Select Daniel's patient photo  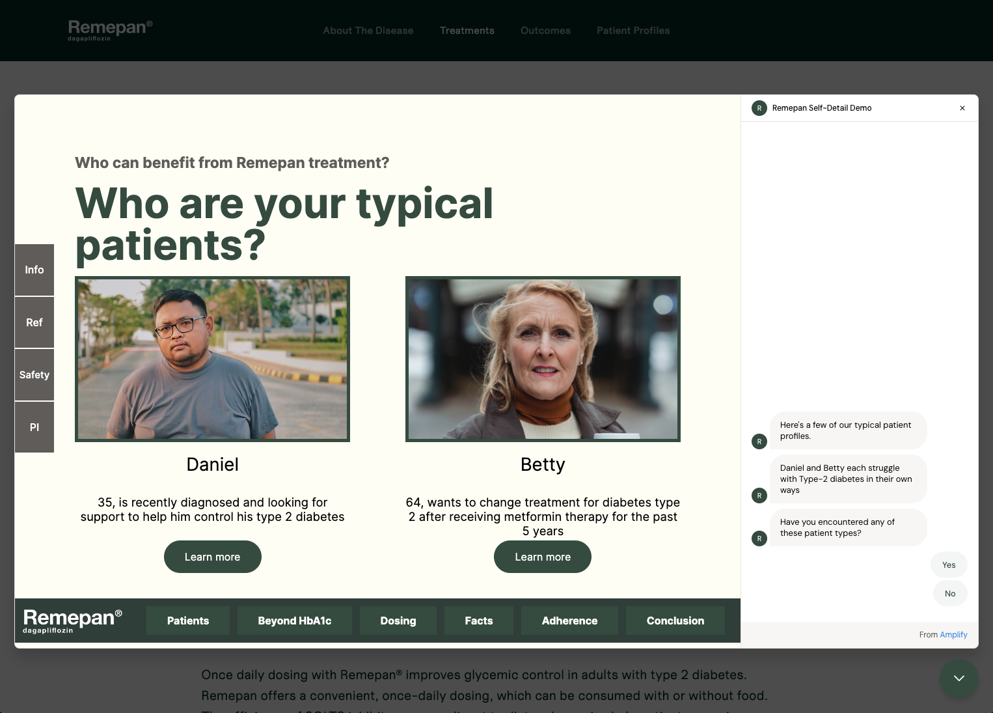pos(212,359)
